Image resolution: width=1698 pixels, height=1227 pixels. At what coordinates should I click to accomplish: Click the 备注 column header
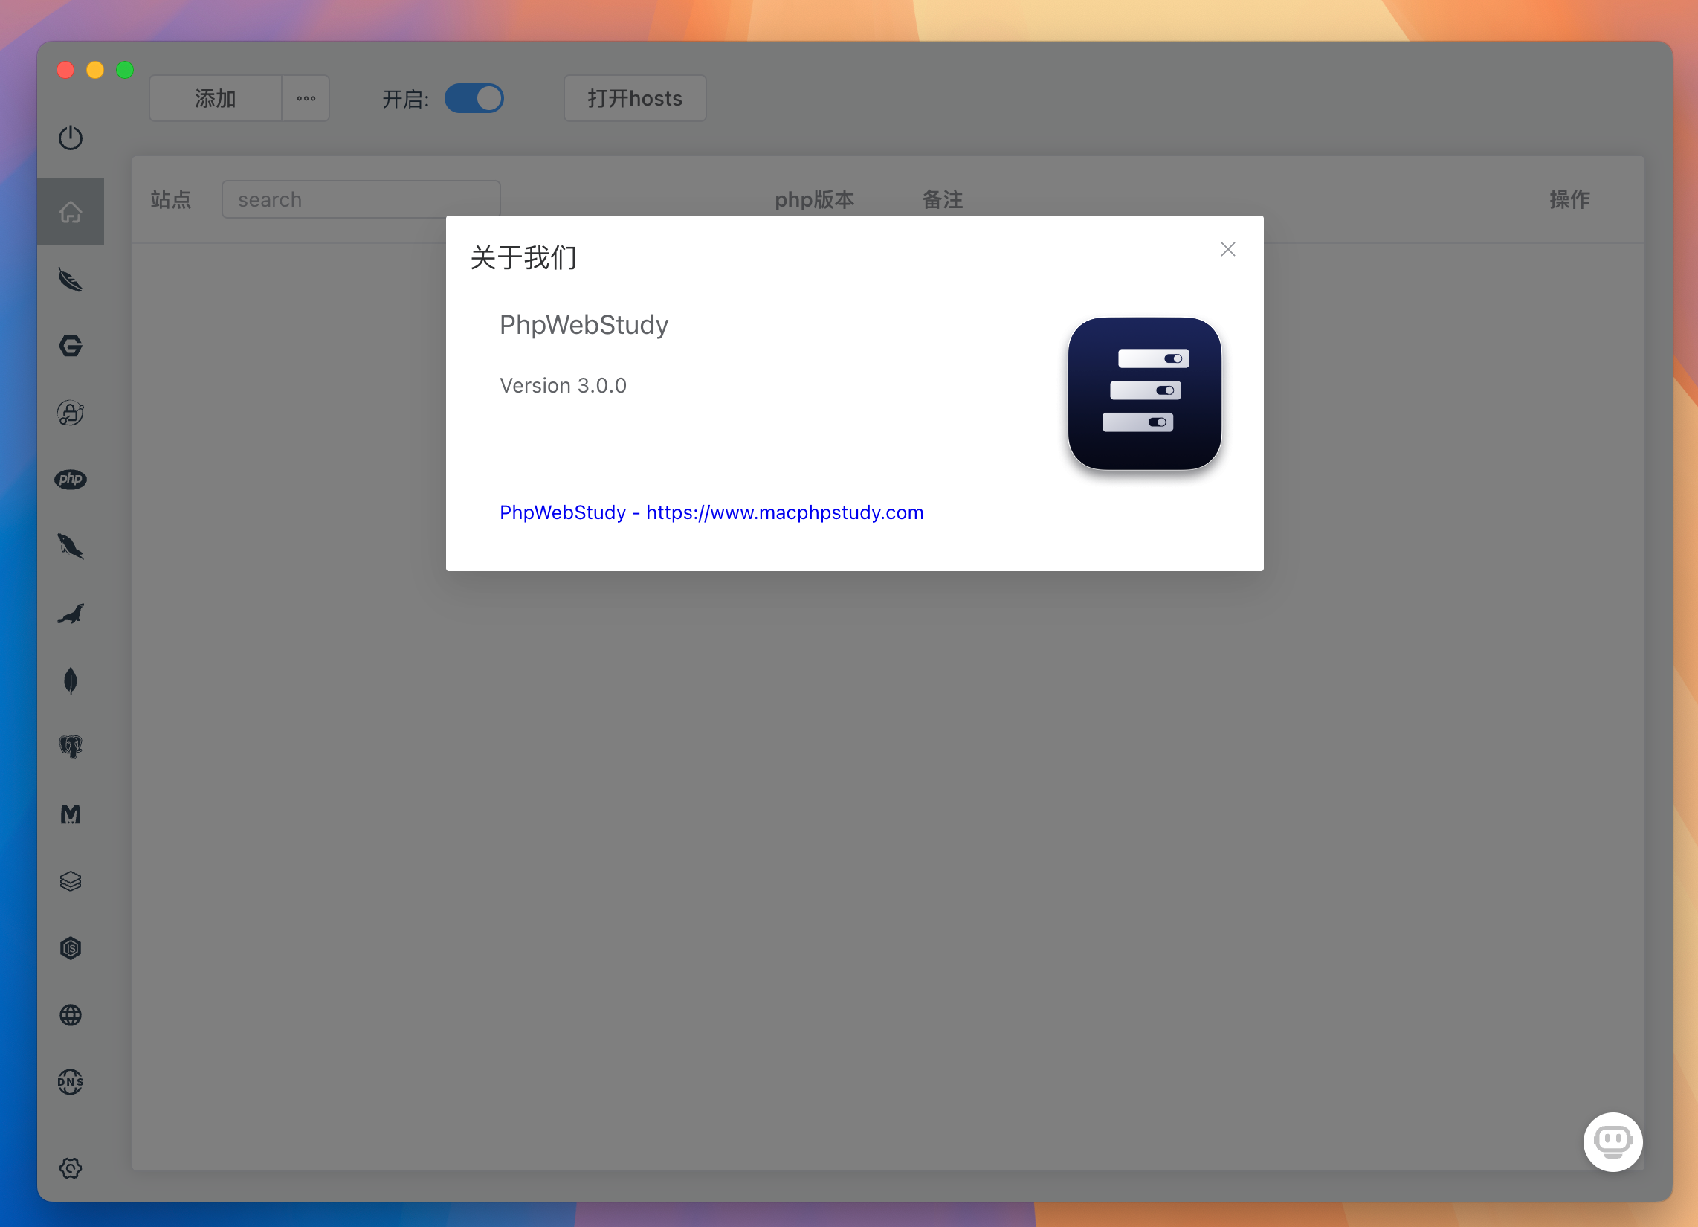tap(943, 199)
